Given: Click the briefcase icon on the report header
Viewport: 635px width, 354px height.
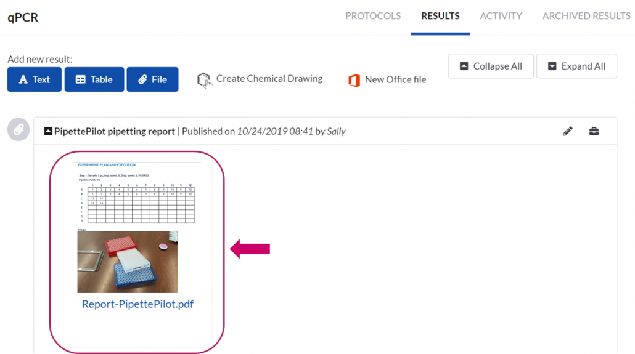Looking at the screenshot, I should tap(594, 131).
